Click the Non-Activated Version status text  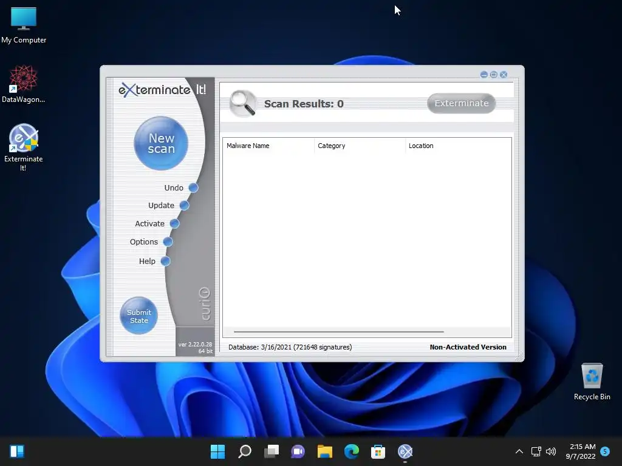coord(468,347)
